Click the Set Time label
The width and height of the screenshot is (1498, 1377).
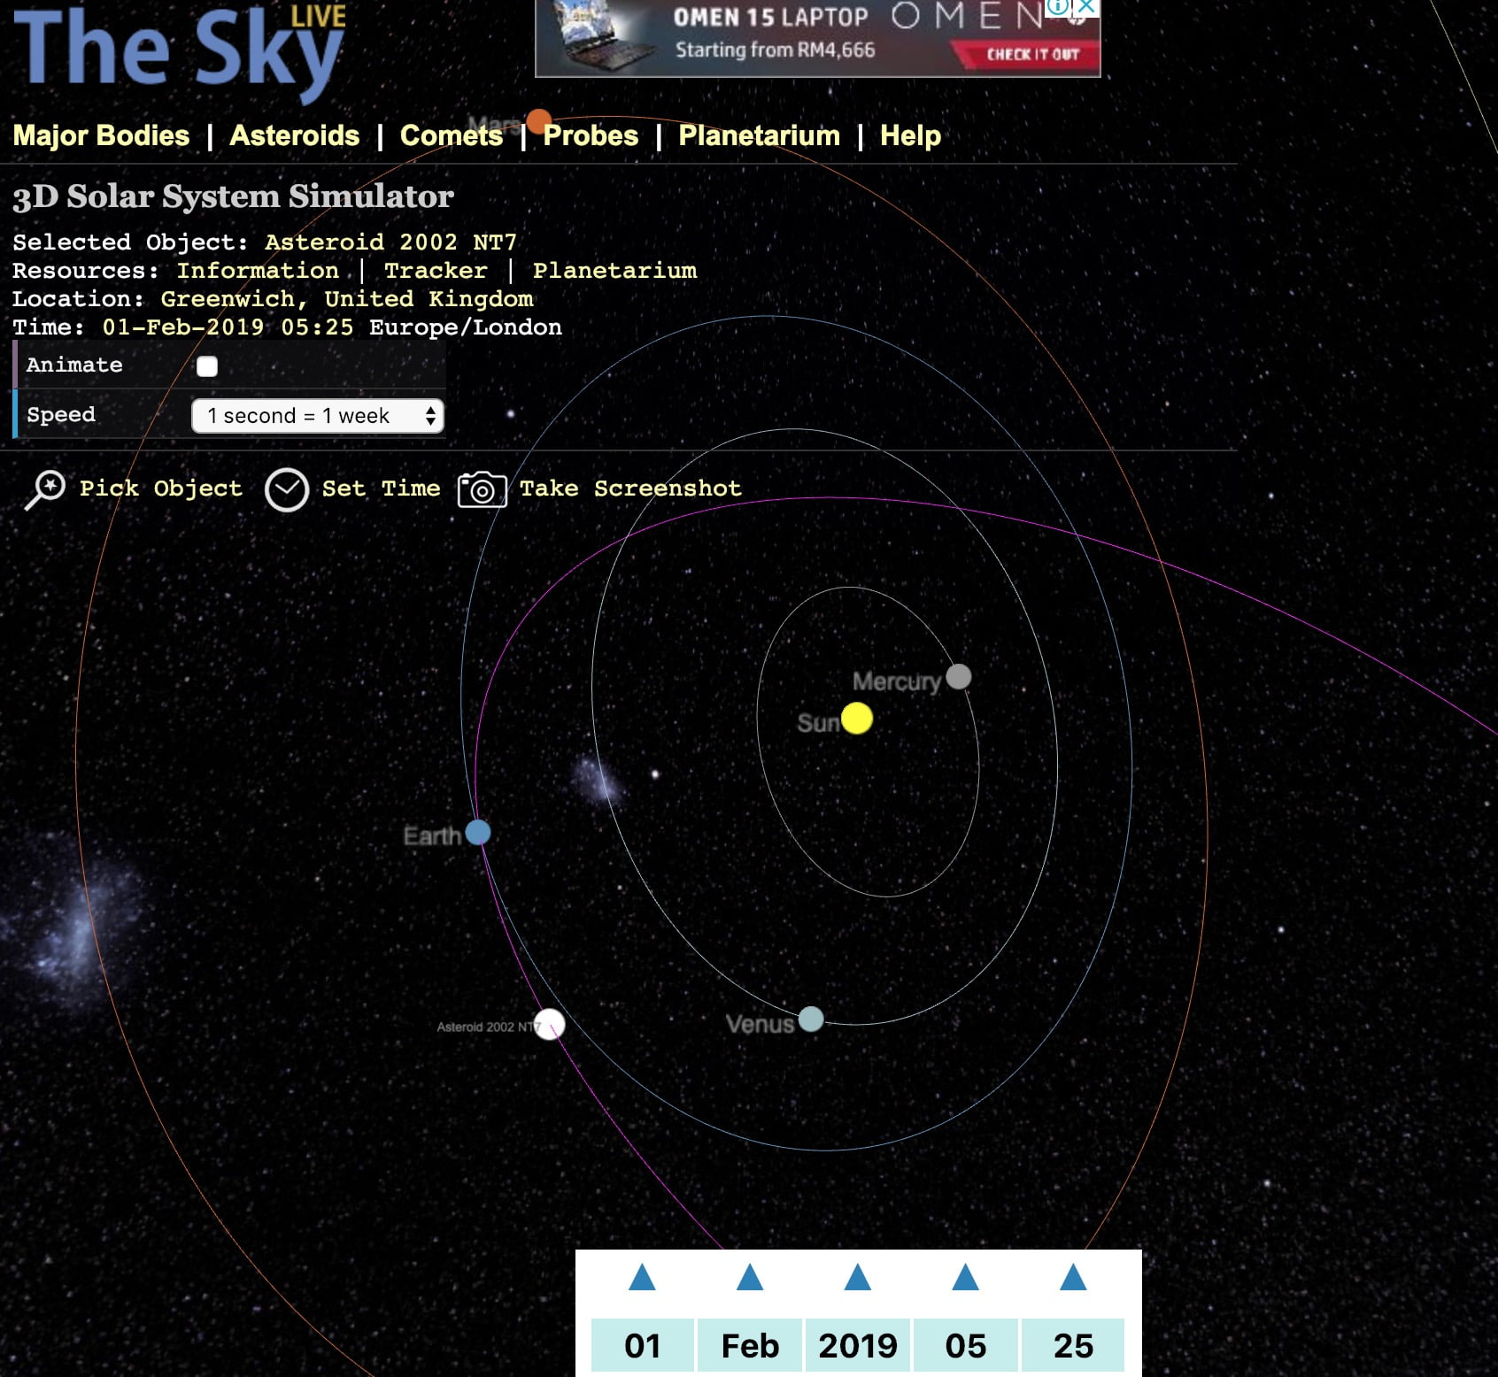tap(381, 488)
